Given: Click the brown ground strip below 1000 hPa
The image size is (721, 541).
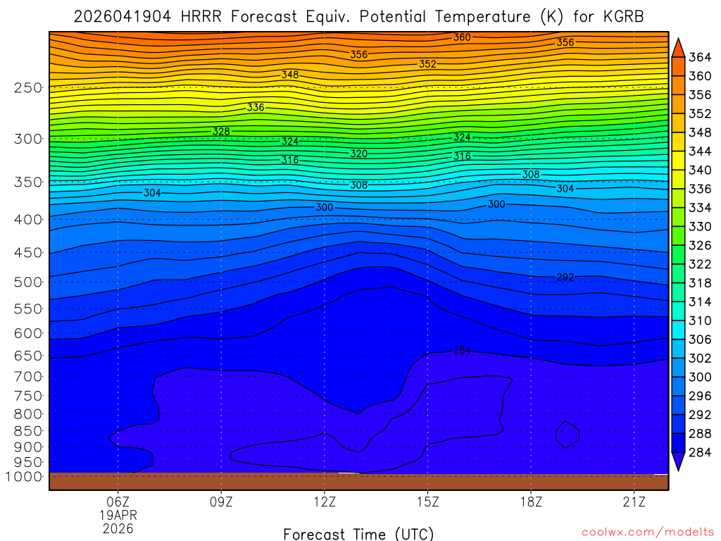Looking at the screenshot, I should 358,482.
